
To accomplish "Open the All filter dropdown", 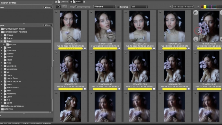I will [139, 7].
